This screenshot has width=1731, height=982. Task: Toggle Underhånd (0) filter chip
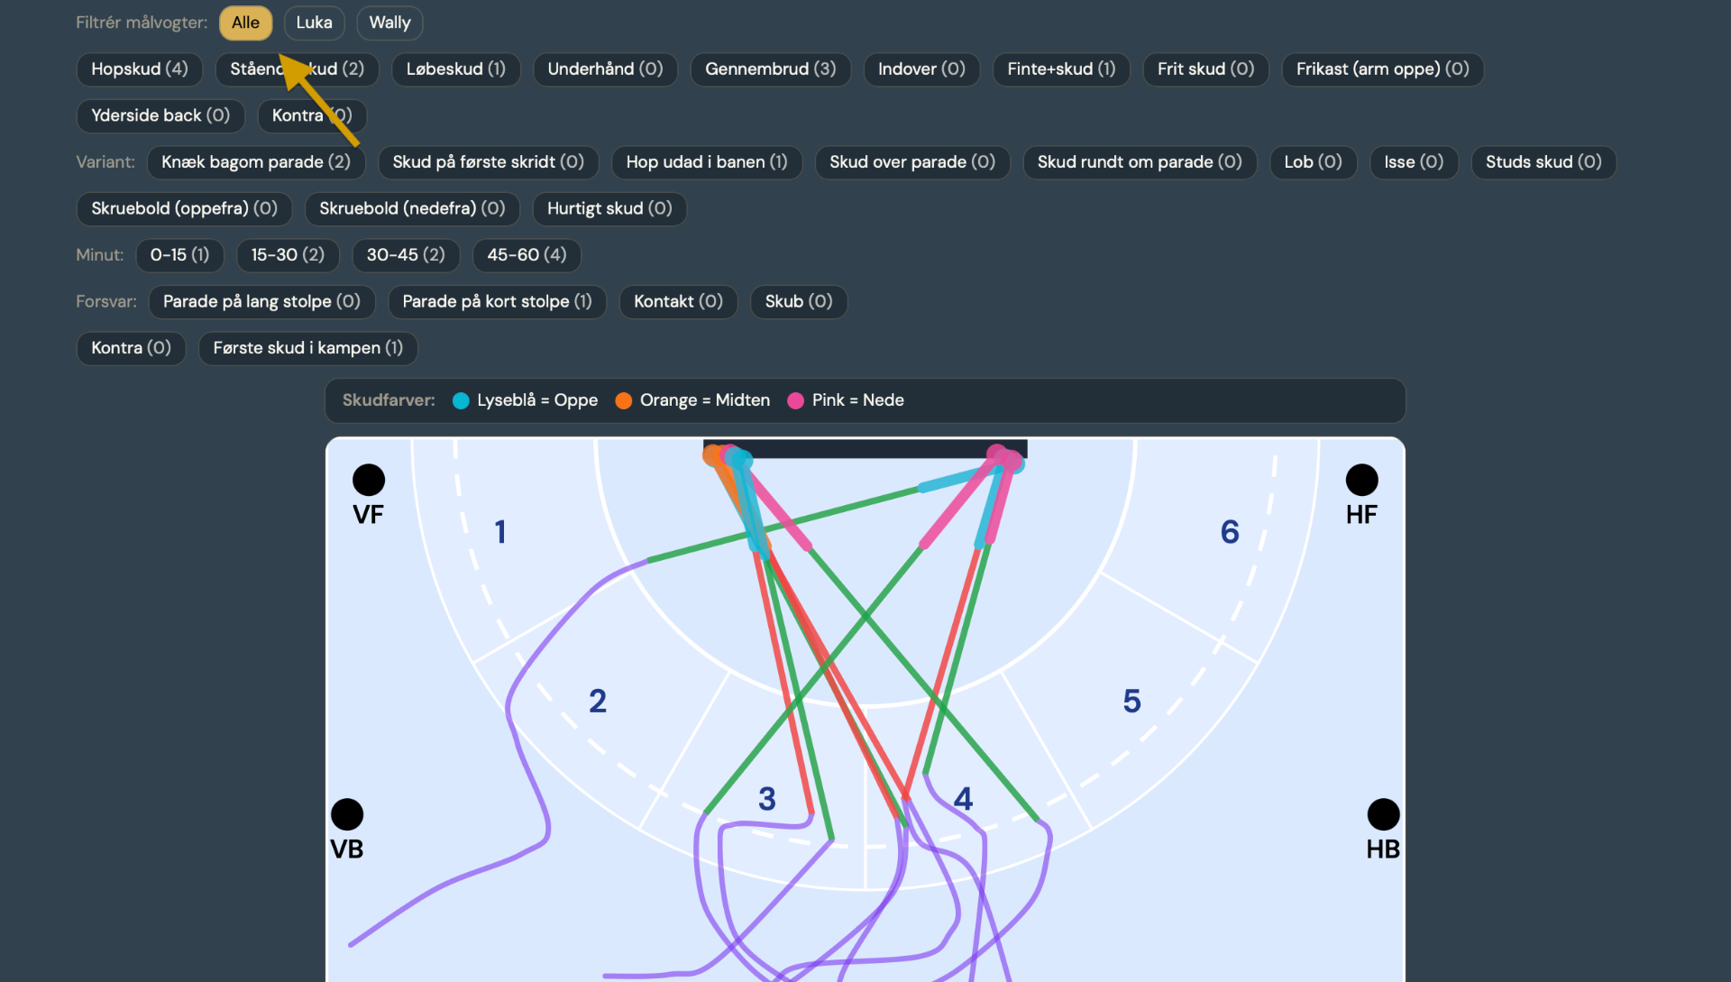[x=605, y=69]
